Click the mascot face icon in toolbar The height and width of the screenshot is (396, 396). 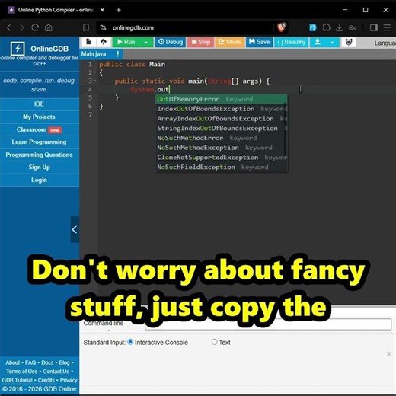point(349,42)
